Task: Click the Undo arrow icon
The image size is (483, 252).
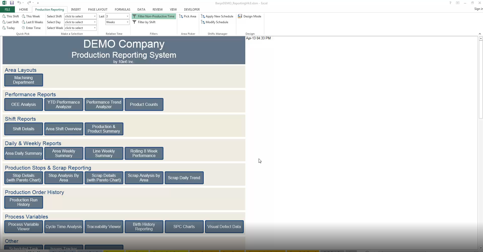Action: coord(19,3)
